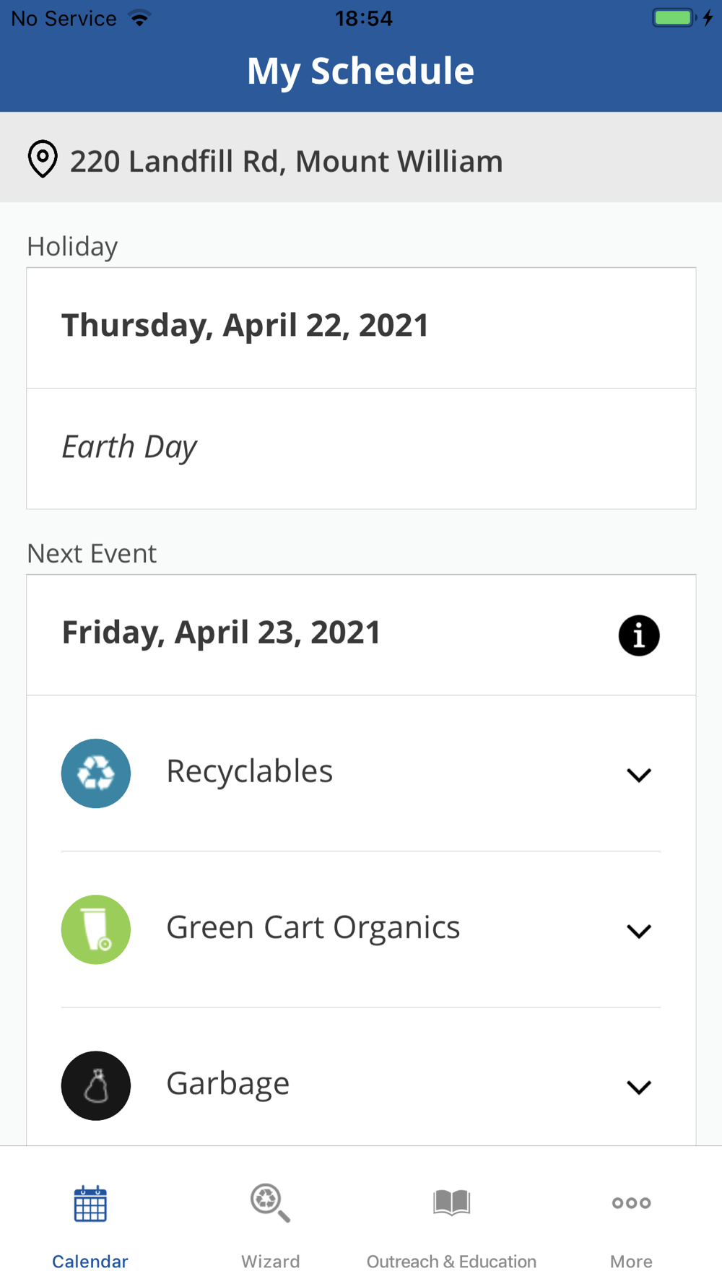
Task: Expand the Garbage chevron
Action: click(638, 1087)
